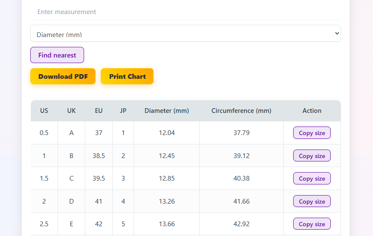Click the EU size 38.5 cell

99,156
